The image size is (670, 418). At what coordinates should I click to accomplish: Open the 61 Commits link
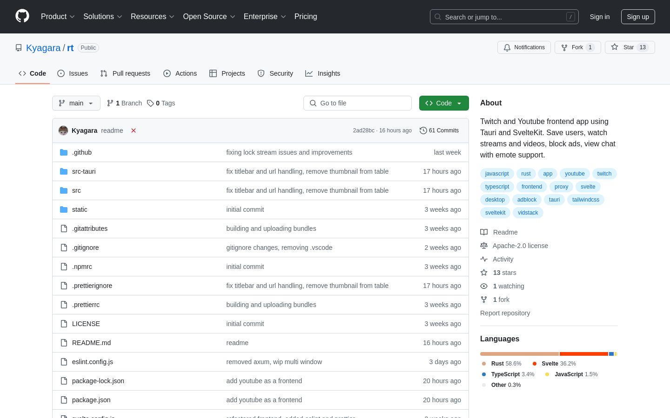(439, 131)
